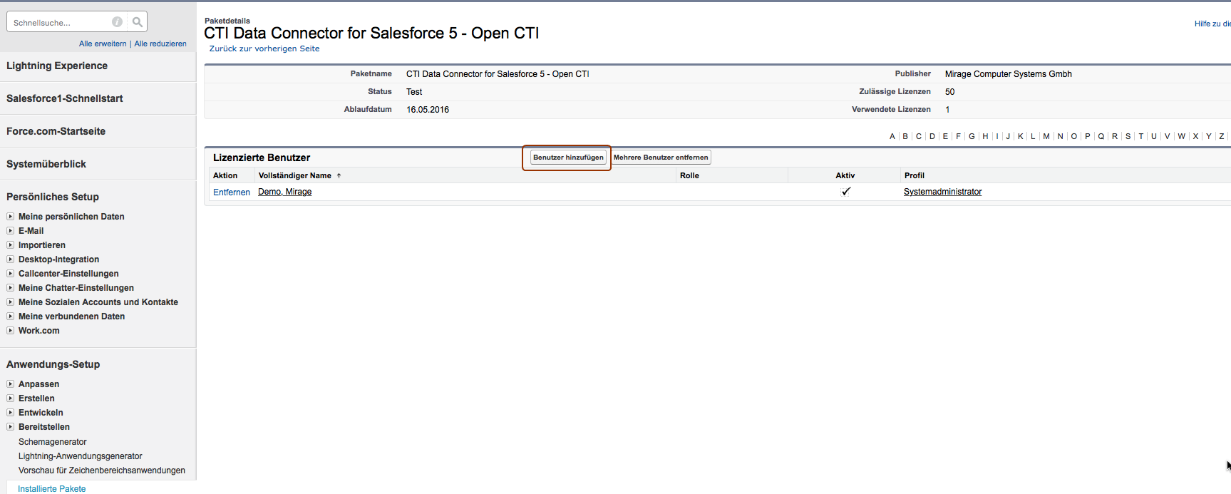Open Vorschau für Zeichenbereichsanwendungen
The image size is (1231, 494).
pyautogui.click(x=102, y=470)
